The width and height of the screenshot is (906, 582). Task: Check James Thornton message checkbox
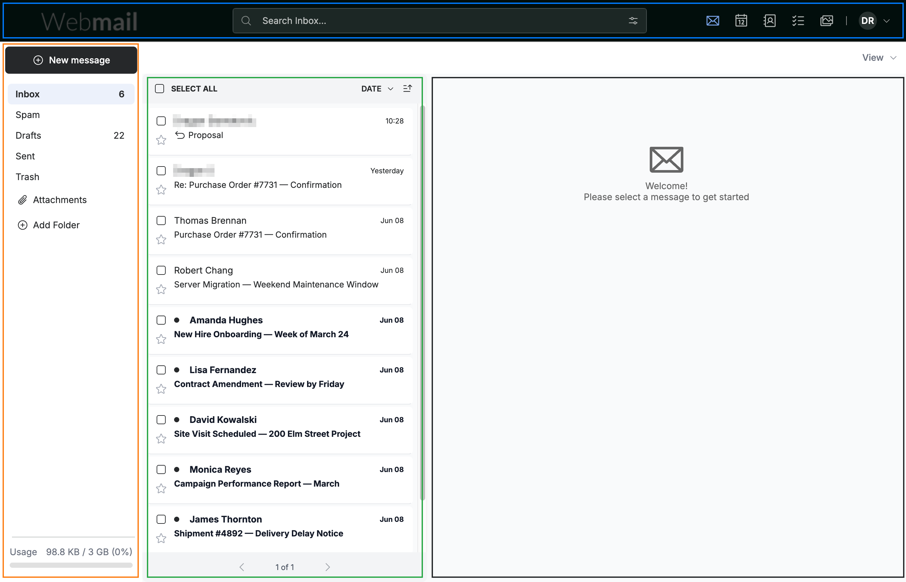click(161, 519)
